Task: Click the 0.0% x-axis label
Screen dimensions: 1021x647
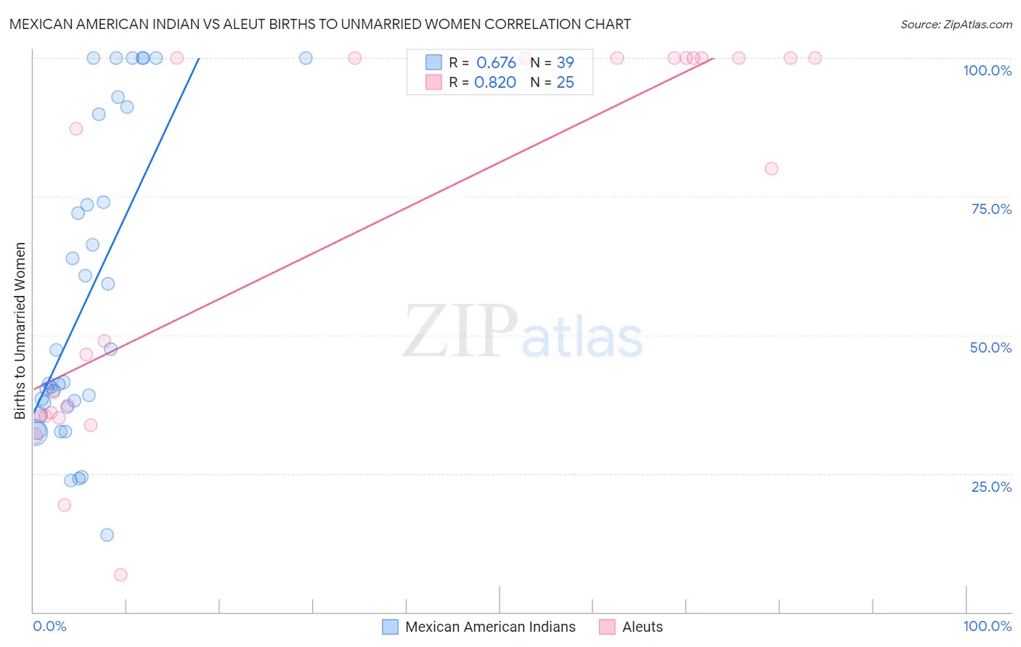Action: pyautogui.click(x=49, y=626)
